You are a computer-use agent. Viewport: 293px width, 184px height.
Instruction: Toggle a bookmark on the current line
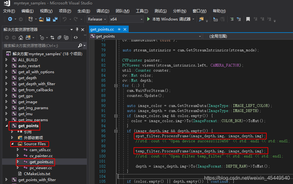click(248, 19)
